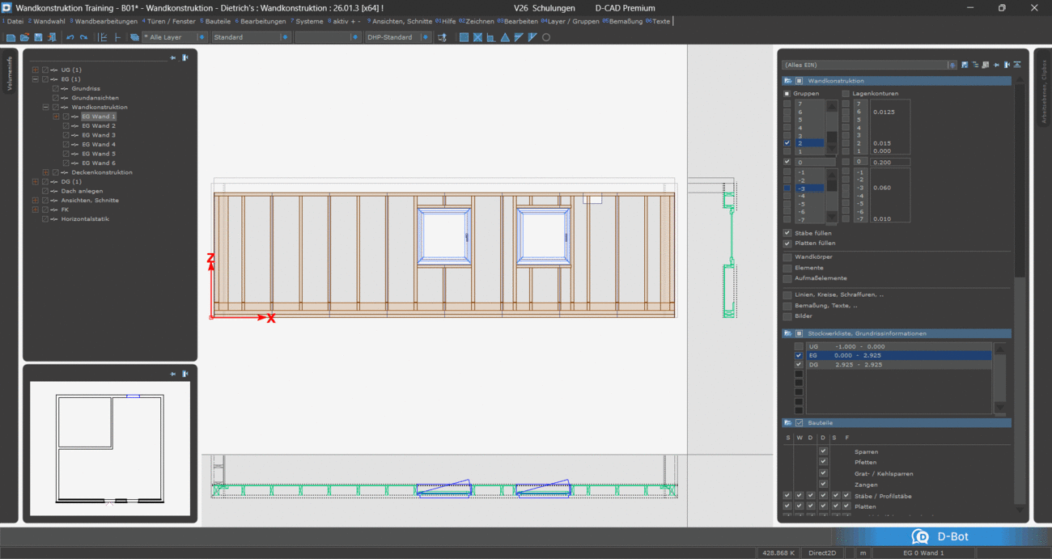Click the undo arrow in toolbar
The image size is (1052, 559).
[x=70, y=37]
